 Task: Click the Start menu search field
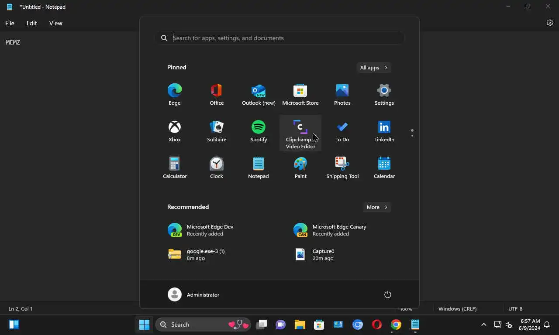[x=279, y=38]
